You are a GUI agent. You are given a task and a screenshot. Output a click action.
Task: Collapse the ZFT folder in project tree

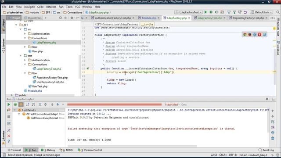tap(16, 25)
